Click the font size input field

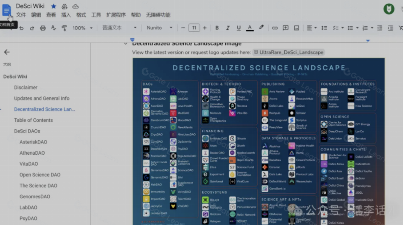pos(194,28)
